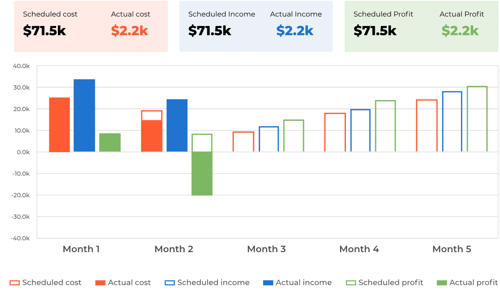
Task: Toggle the Actual cost legend swatch
Action: click(100, 283)
